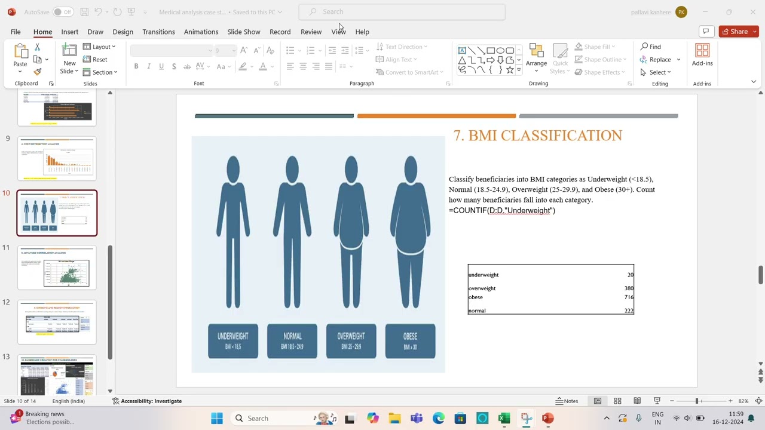Select slide 11 thumbnail
Viewport: 765px width, 430px height.
coord(57,268)
